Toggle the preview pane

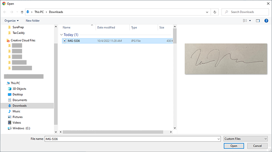click(258, 20)
